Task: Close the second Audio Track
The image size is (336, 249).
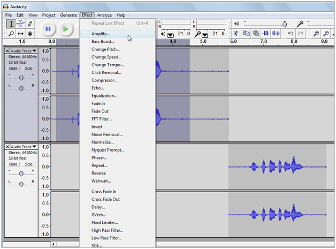Action: coord(7,147)
